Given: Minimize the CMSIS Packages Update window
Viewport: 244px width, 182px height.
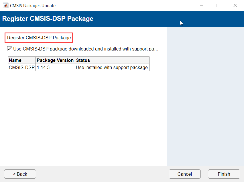Looking at the screenshot, I should (x=201, y=5).
